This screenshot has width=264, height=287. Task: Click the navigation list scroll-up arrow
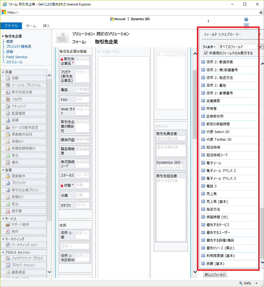click(49, 75)
